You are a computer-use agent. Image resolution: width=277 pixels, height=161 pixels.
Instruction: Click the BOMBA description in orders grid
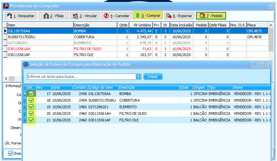[x=125, y=94]
